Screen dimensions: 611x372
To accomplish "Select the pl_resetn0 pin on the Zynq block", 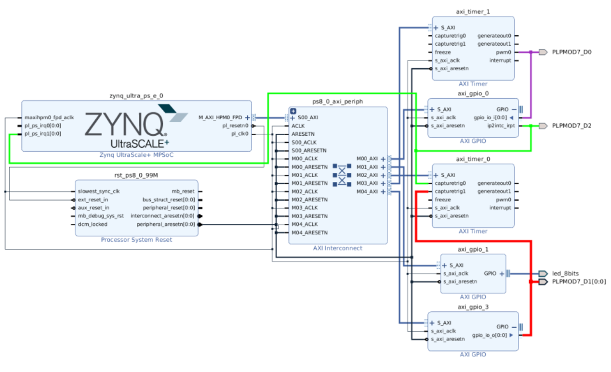I will tap(236, 126).
